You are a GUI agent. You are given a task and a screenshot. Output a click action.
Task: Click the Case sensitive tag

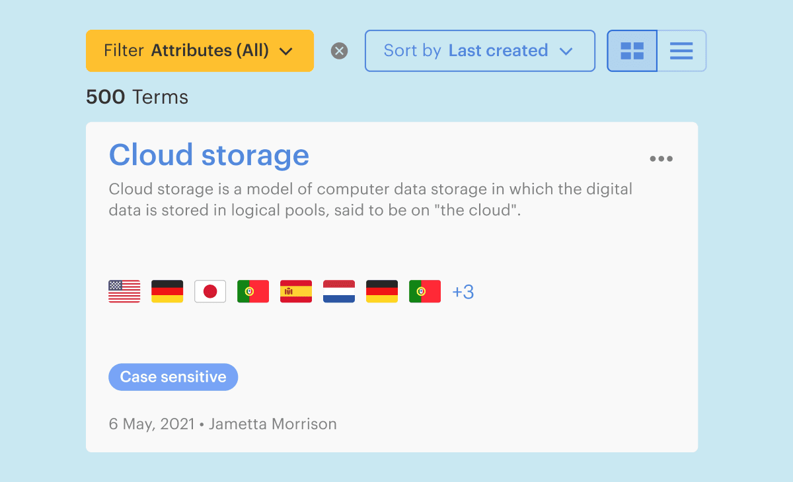tap(173, 377)
